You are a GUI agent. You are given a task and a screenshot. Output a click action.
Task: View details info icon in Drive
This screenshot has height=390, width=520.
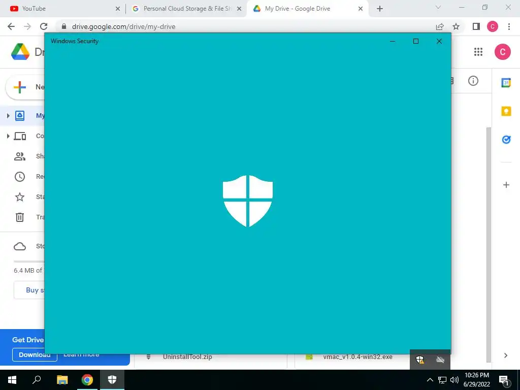(x=473, y=81)
